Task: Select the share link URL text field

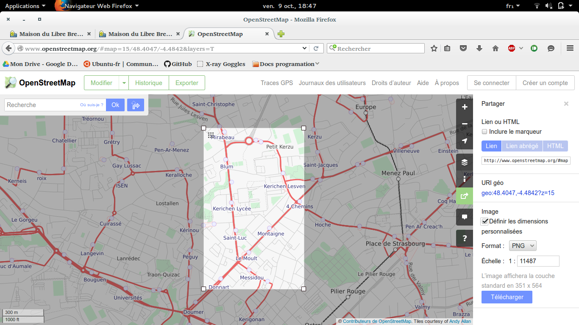Action: [526, 161]
